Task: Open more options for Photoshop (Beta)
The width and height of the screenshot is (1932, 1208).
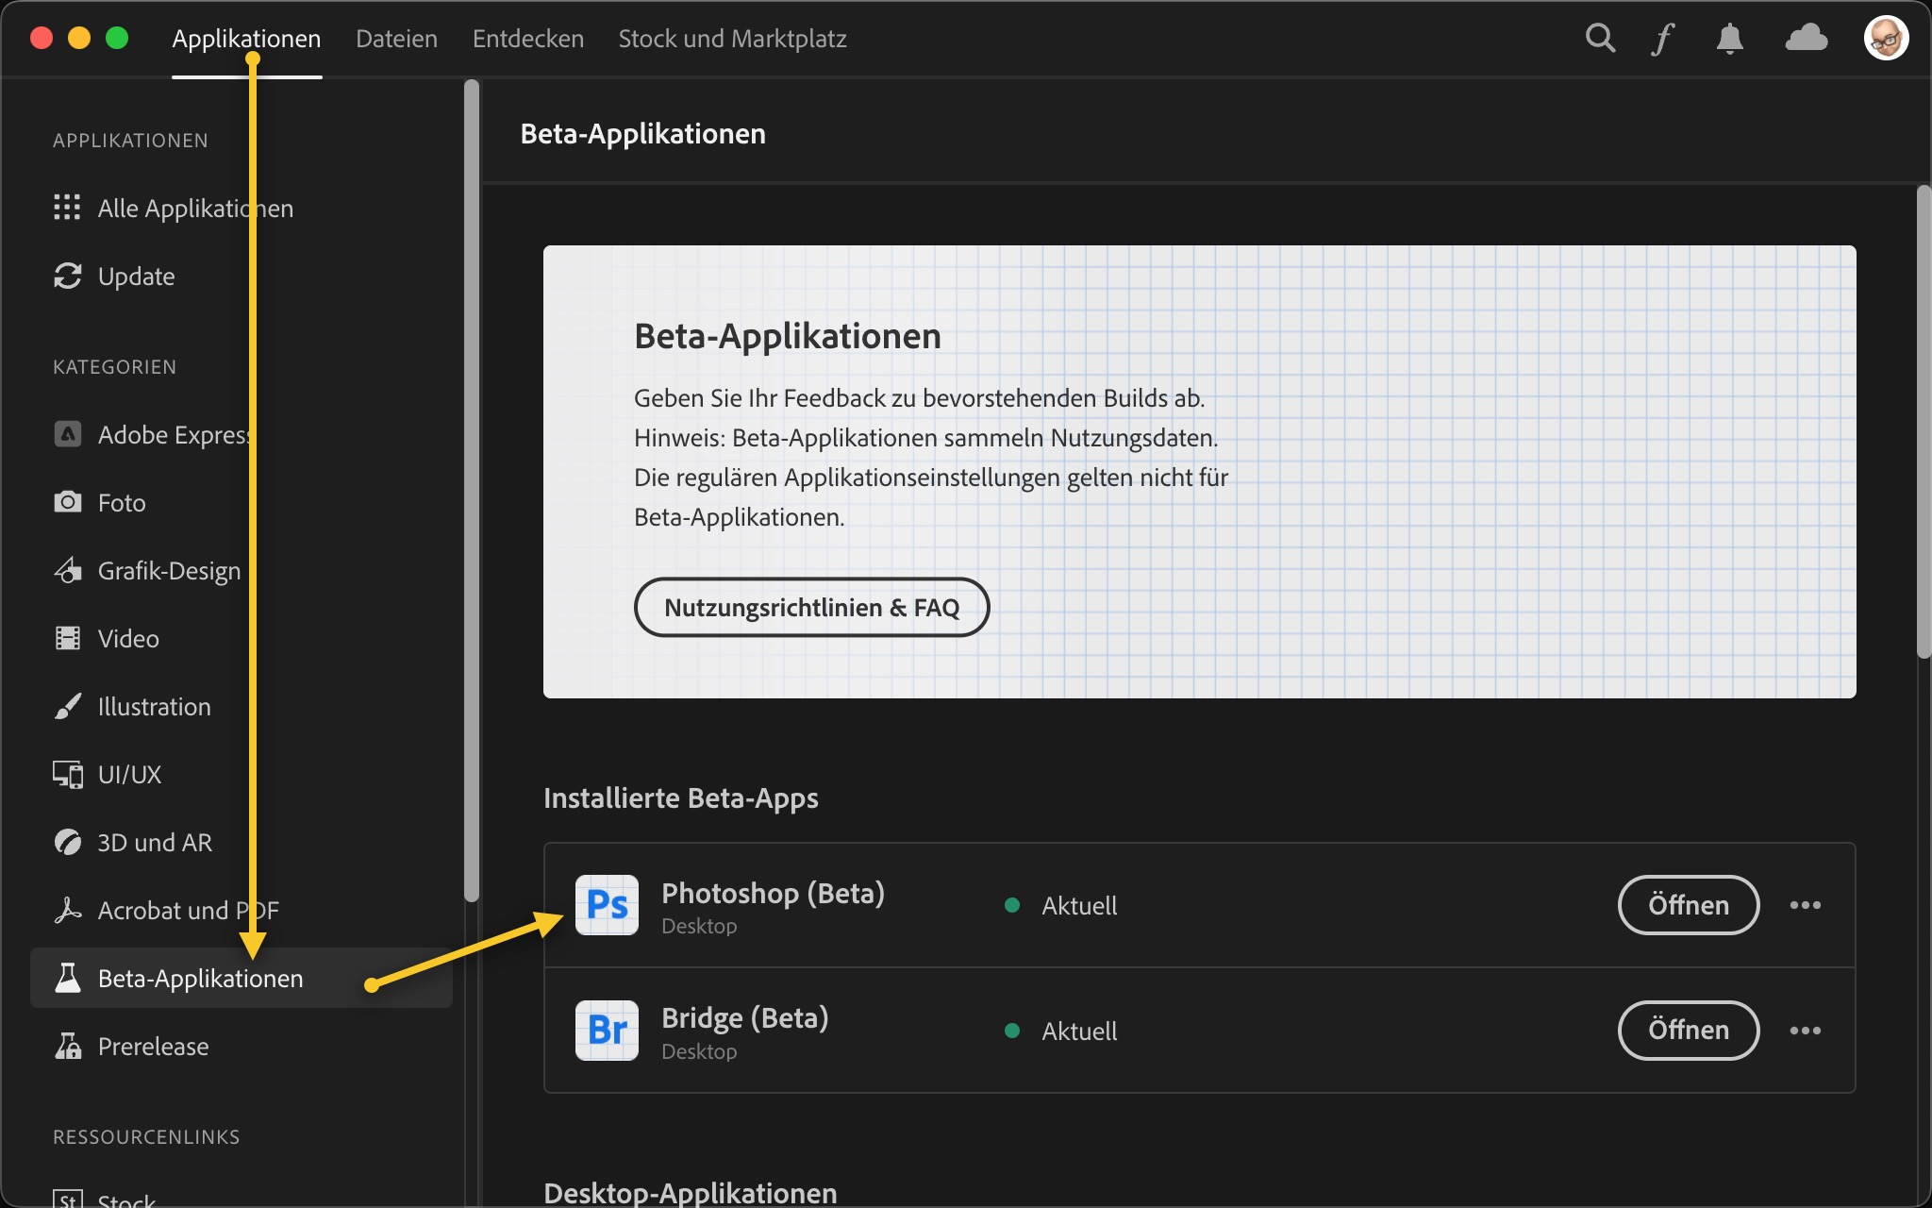Action: pyautogui.click(x=1805, y=905)
